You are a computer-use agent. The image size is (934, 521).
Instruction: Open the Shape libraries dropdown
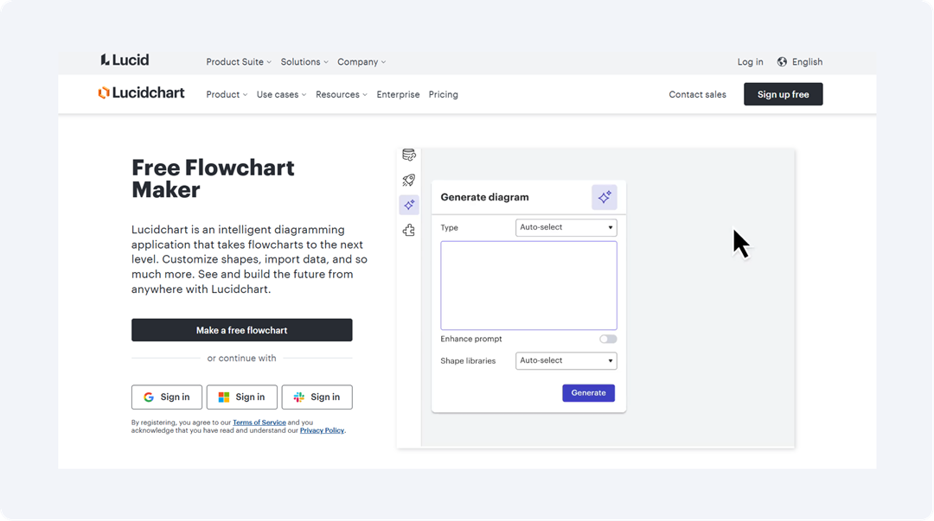tap(566, 360)
